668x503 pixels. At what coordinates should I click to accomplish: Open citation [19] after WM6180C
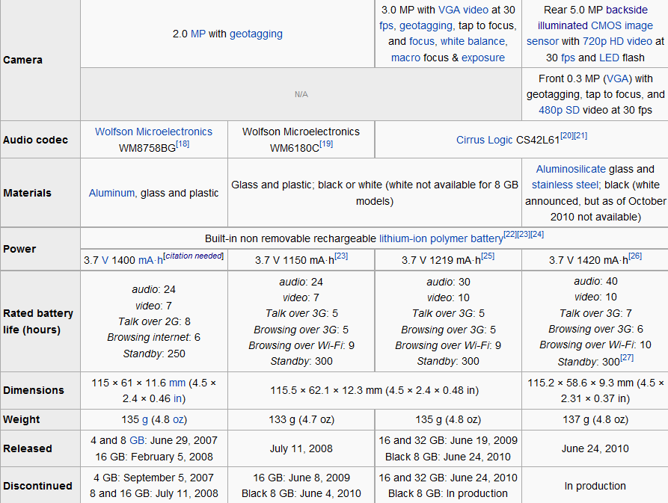click(x=326, y=144)
